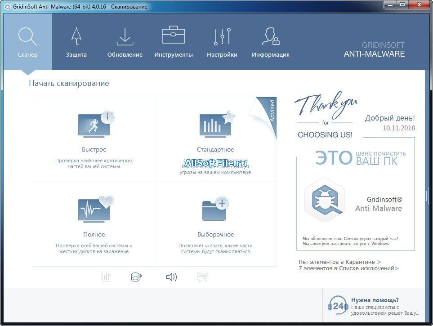Click the Thank you for choosing us banner
The width and height of the screenshot is (433, 326).
point(325,115)
